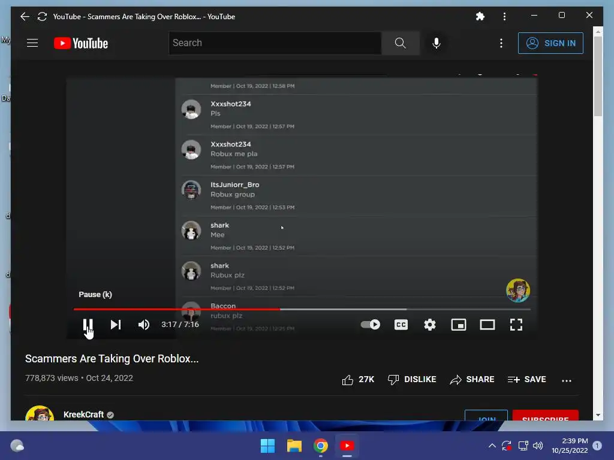This screenshot has width=614, height=460.
Task: Toggle the autoplay switch
Action: [371, 325]
